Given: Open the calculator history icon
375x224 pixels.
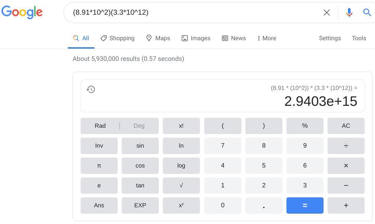Looking at the screenshot, I should point(91,89).
